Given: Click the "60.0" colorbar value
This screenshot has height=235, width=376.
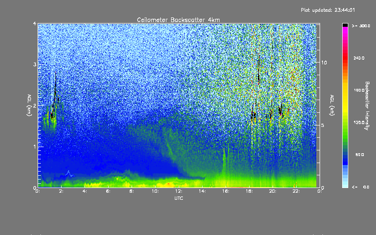Looking at the screenshot, I should 360,155.
